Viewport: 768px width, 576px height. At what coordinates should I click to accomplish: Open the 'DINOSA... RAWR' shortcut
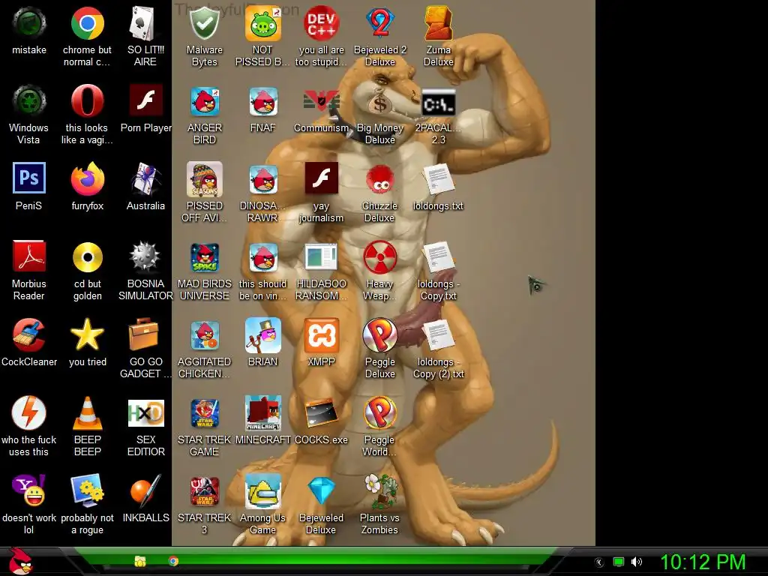click(263, 178)
